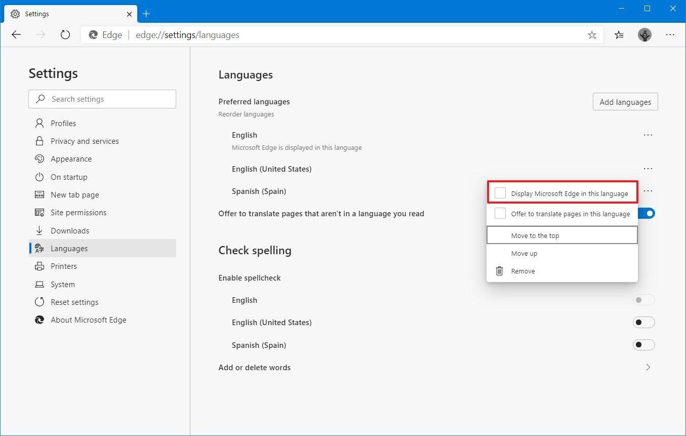Select 'Move to the top' in menu
686x436 pixels.
pyautogui.click(x=535, y=235)
